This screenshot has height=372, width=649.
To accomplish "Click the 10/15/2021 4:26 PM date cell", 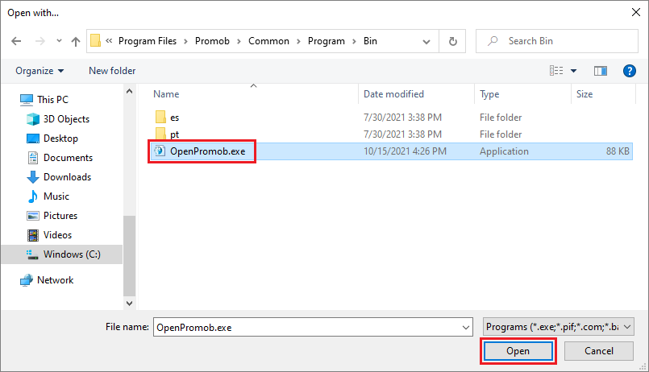I will 405,151.
